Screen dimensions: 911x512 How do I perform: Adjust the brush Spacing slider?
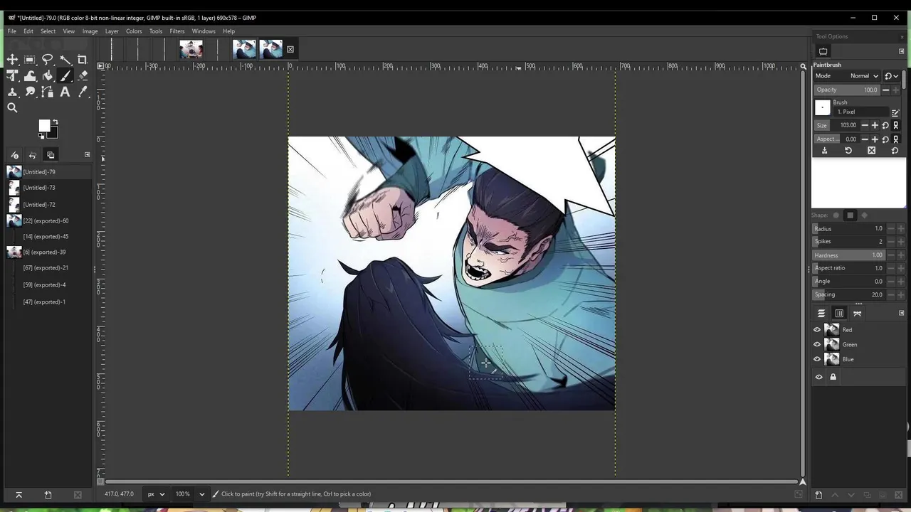pyautogui.click(x=849, y=294)
